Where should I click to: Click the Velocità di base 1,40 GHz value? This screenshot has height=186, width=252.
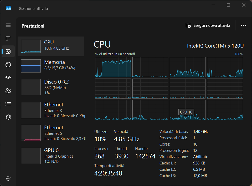[201, 132]
